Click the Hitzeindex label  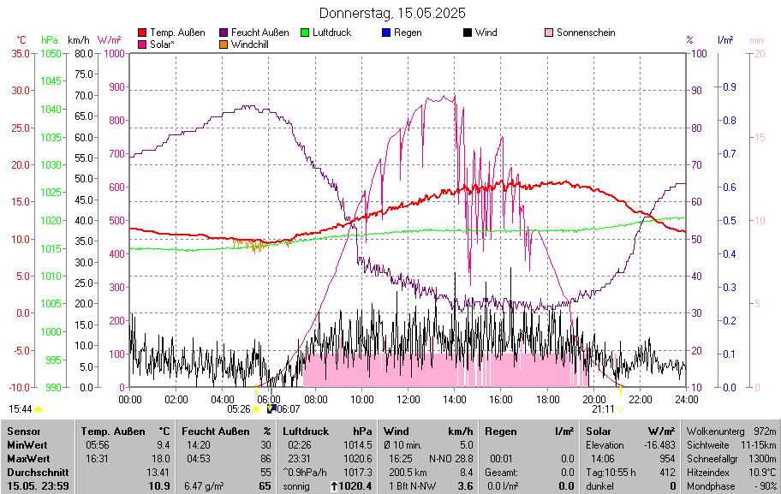point(707,472)
